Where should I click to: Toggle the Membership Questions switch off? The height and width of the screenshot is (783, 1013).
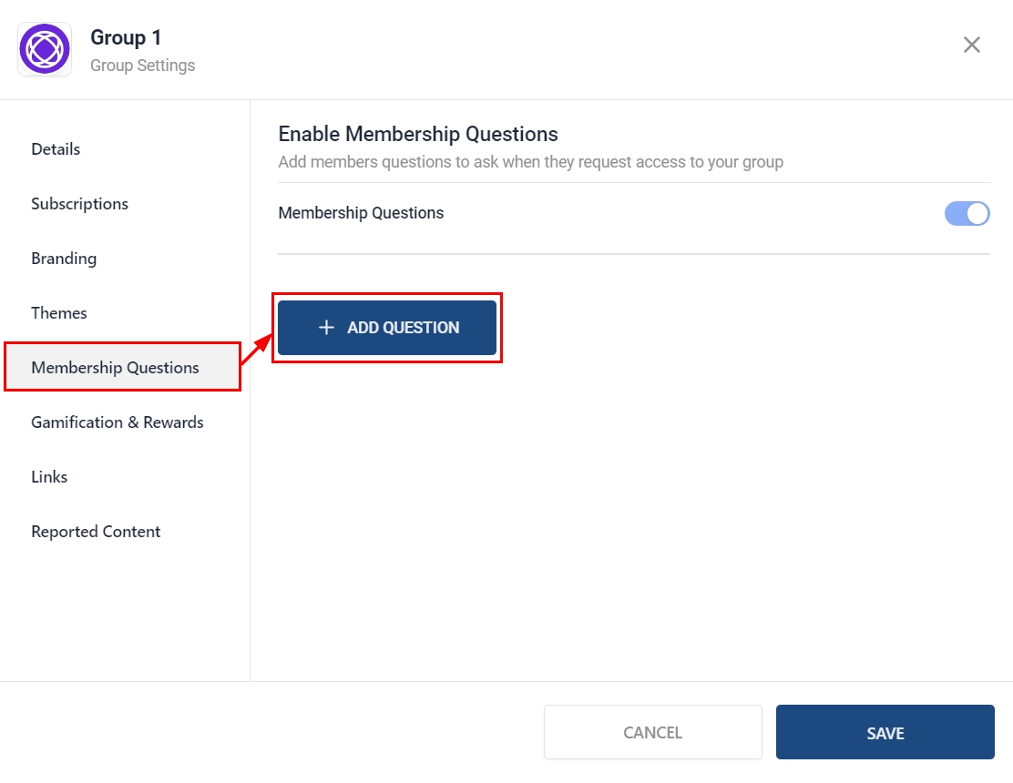point(967,214)
